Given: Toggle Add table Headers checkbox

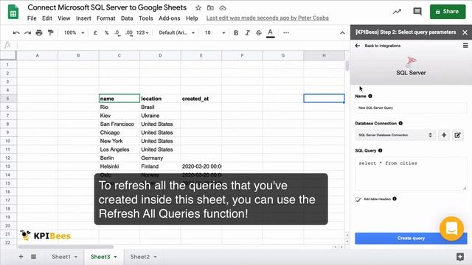Looking at the screenshot, I should 358,199.
